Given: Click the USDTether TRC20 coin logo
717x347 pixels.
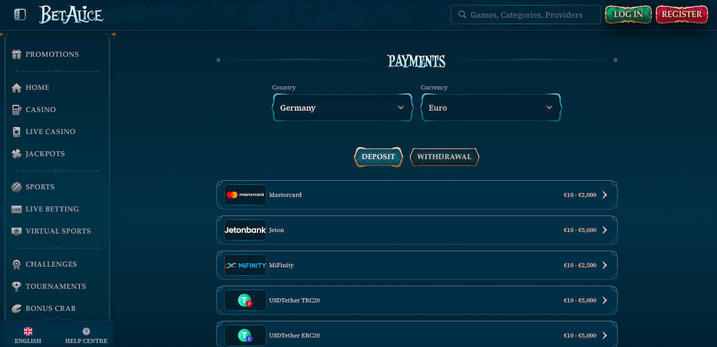Looking at the screenshot, I should pos(245,300).
